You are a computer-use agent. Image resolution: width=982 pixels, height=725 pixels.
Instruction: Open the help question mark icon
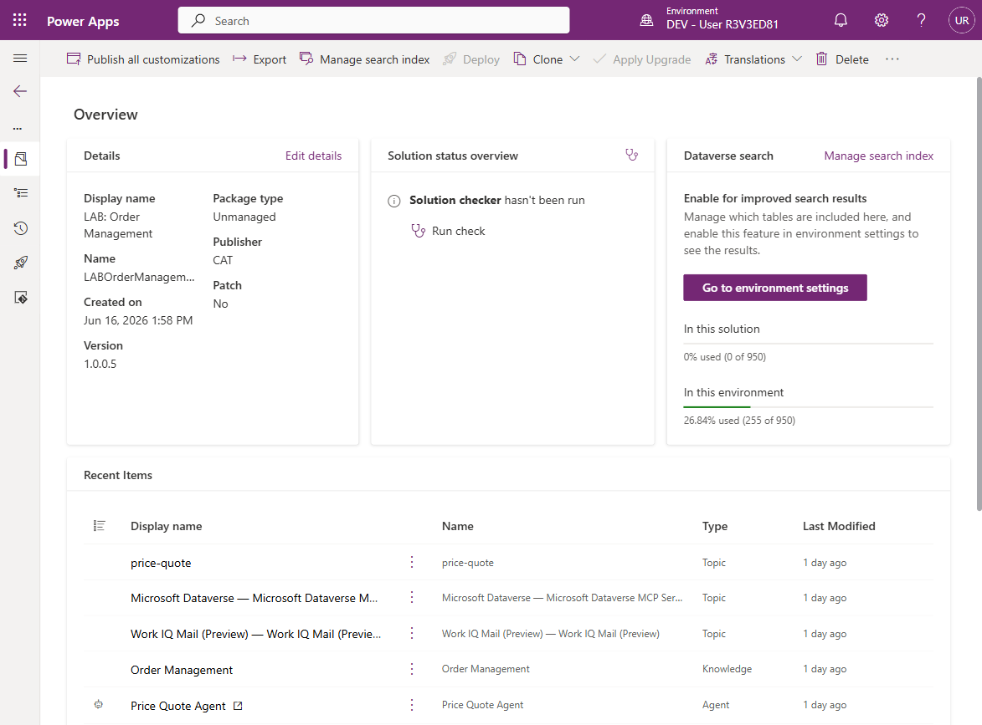pos(921,20)
